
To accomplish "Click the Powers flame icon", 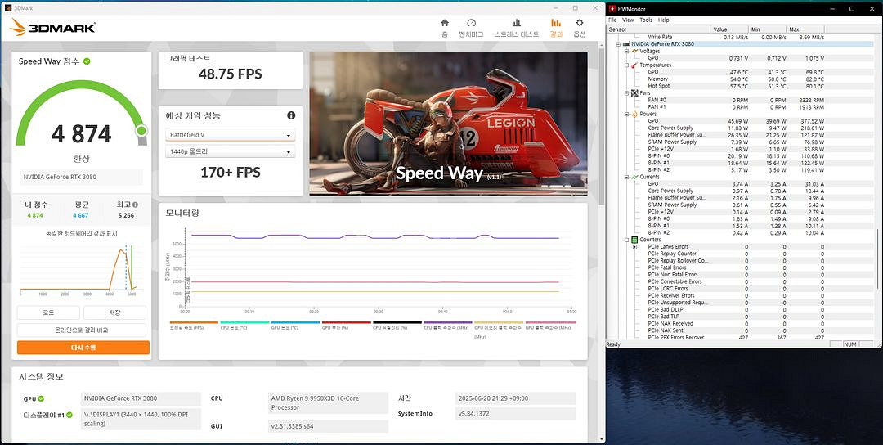I will (634, 114).
